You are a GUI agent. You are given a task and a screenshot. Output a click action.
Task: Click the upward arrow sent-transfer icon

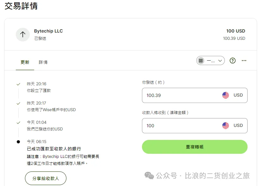23,34
